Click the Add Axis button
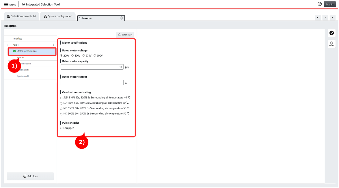Viewport: 339px width, 188px height. 30,176
